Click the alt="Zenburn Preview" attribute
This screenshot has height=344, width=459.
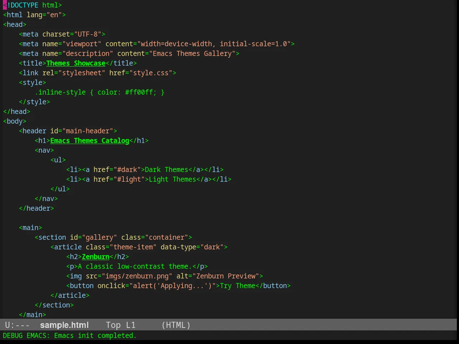click(x=218, y=276)
